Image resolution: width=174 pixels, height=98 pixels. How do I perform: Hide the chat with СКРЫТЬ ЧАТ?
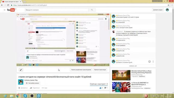coord(133,66)
